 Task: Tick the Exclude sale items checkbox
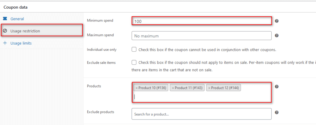[134, 62]
